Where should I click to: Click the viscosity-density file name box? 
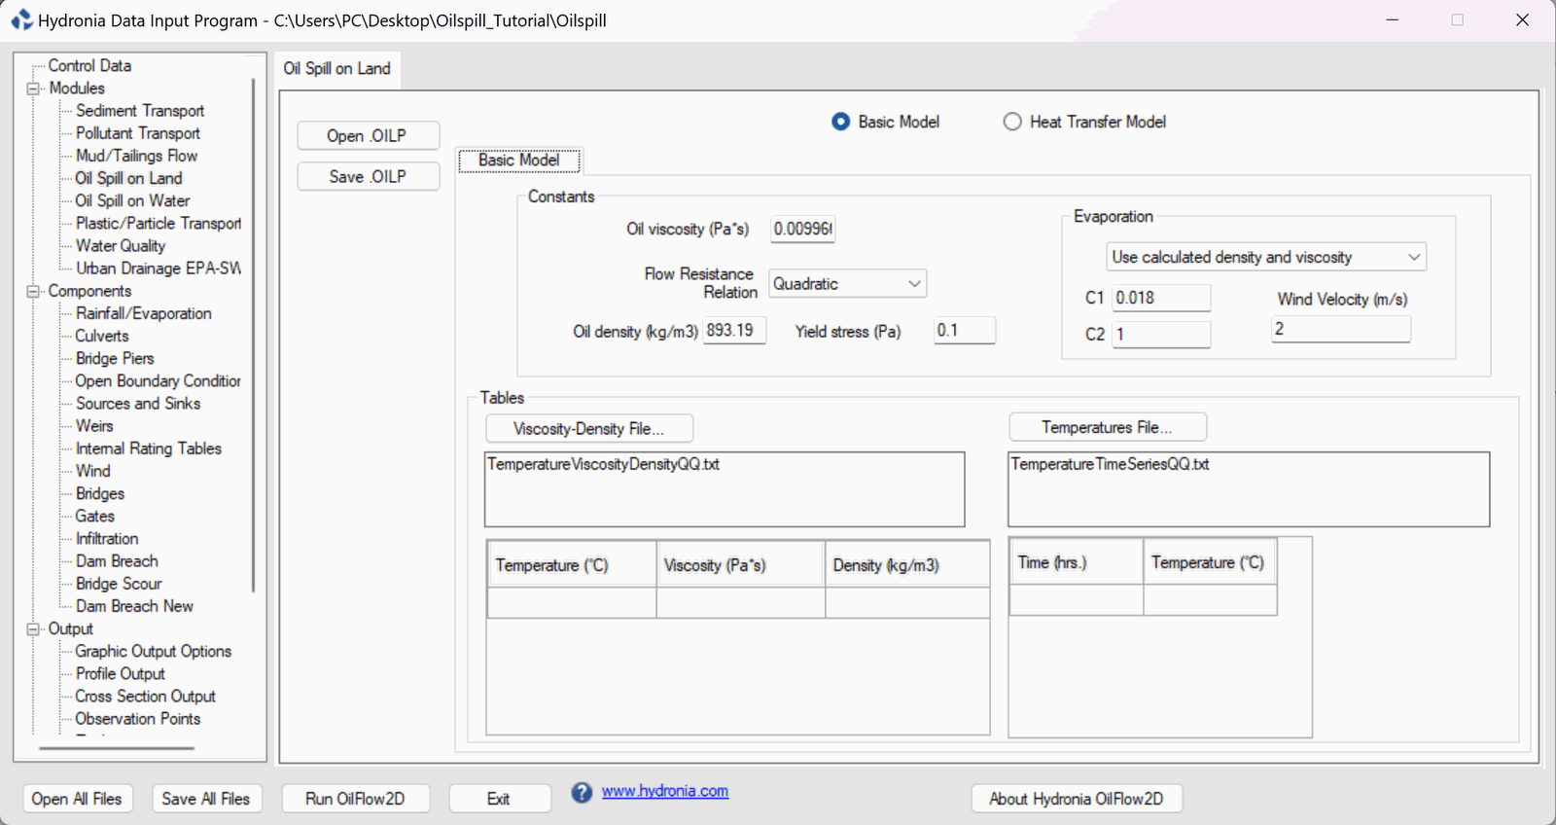click(725, 489)
